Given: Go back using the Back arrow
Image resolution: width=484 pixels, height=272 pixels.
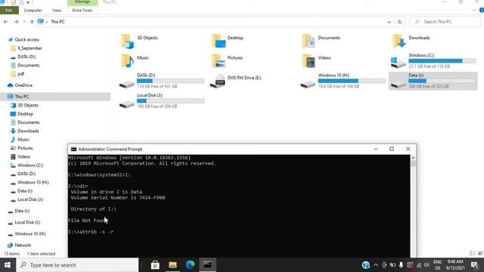Looking at the screenshot, I should click(6, 22).
